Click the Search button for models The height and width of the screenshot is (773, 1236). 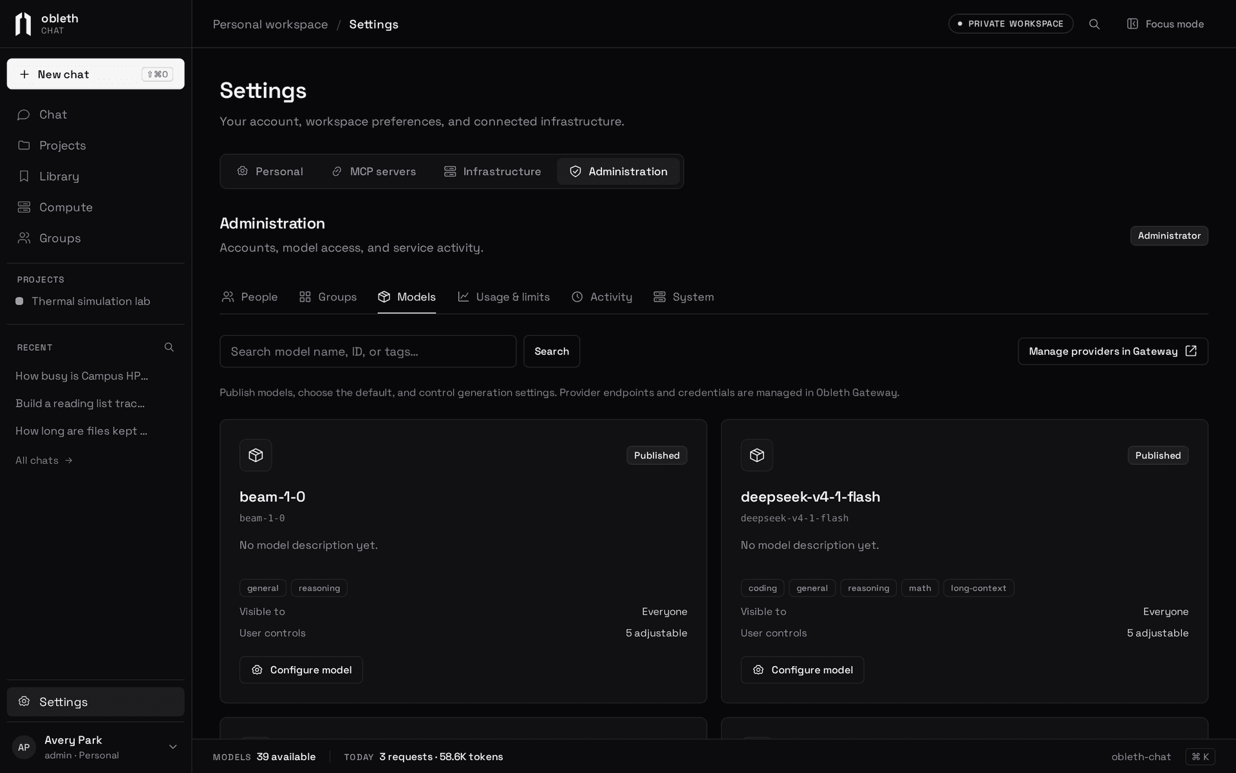pyautogui.click(x=552, y=351)
